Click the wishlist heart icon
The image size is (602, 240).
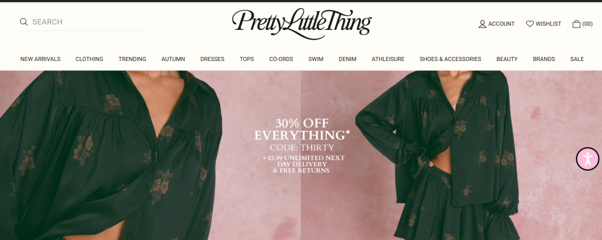(530, 24)
